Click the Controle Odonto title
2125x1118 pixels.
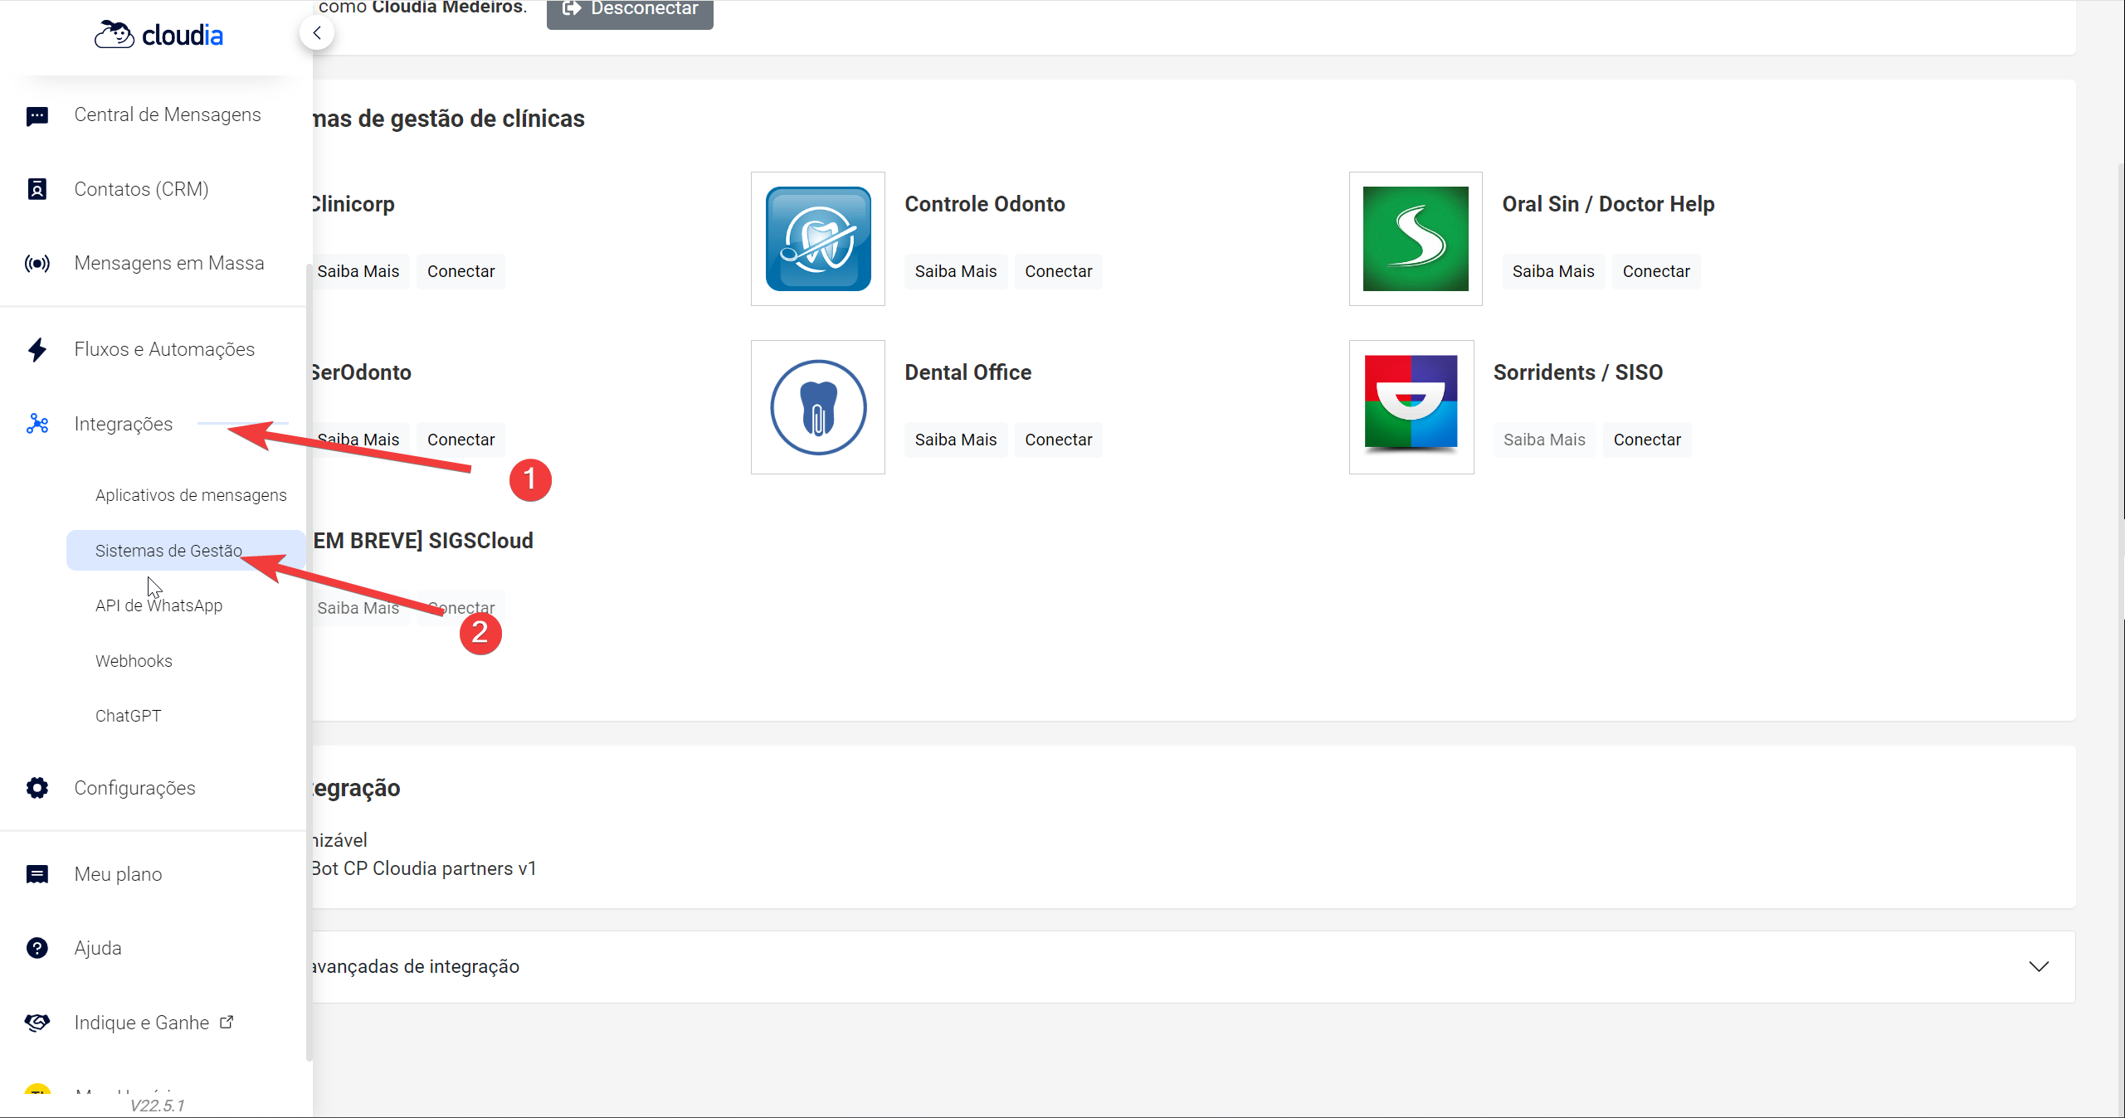[985, 204]
